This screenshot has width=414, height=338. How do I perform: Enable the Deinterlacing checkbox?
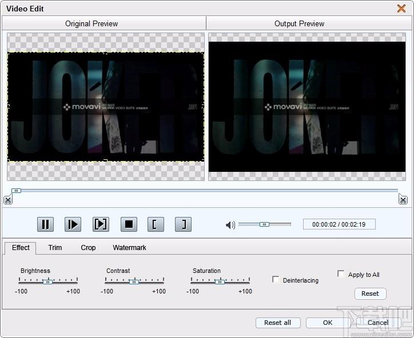tap(276, 279)
